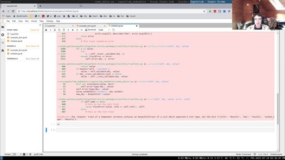This screenshot has height=160, width=285.
Task: Open the View menu
Action: [x=20, y=21]
